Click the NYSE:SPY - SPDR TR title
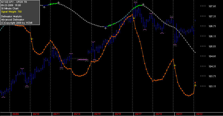The width and height of the screenshot is (223, 116). (x=14, y=2)
